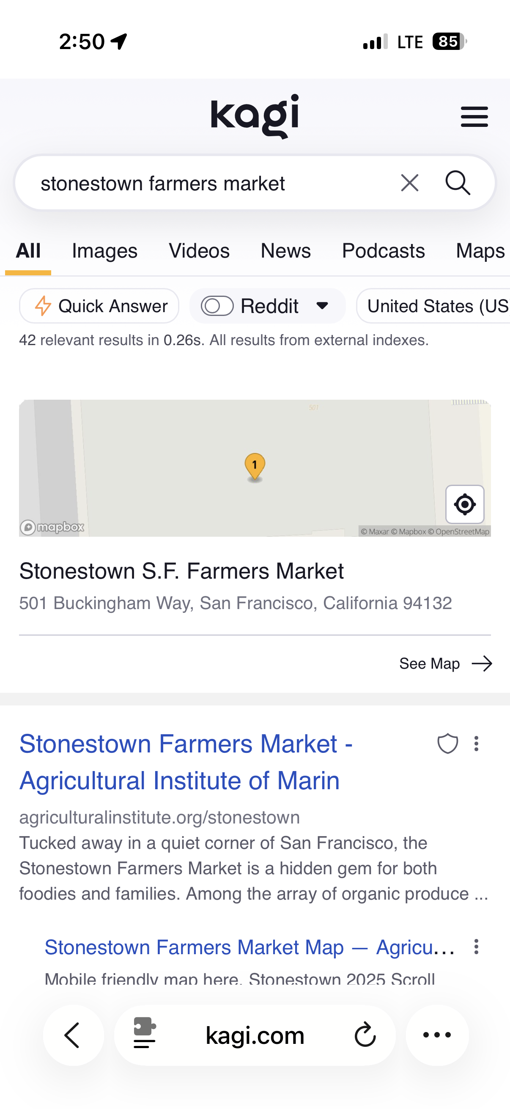Open three-dot menu for Market Map sub-result

(476, 947)
